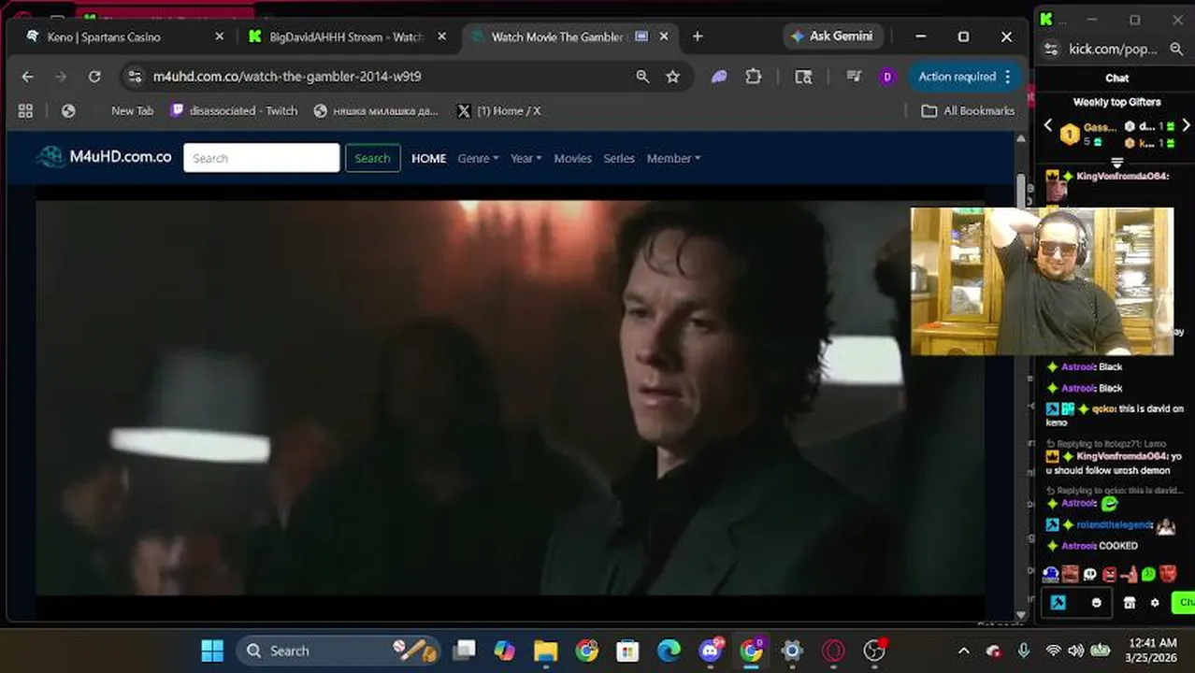1195x673 pixels.
Task: Open the Google Lens search icon in toolbar
Action: click(803, 77)
